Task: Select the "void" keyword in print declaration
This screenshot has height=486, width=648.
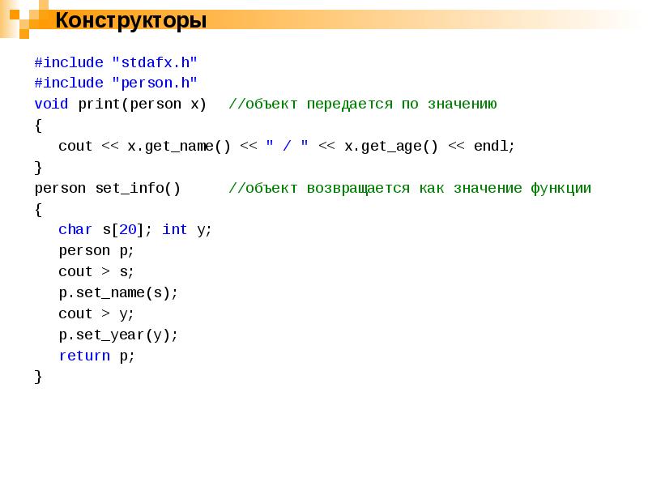Action: [52, 104]
